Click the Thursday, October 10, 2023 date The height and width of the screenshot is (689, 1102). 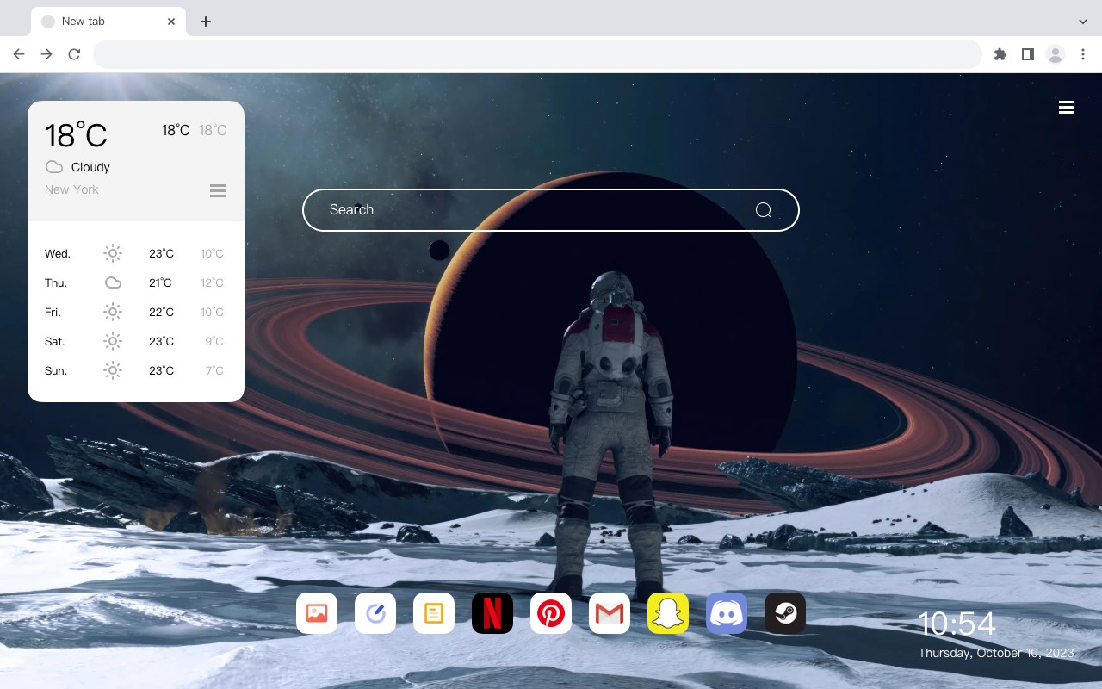(x=996, y=653)
